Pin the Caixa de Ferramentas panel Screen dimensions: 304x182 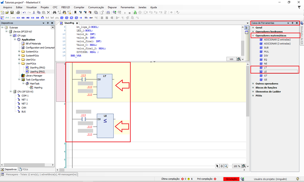[x=292, y=23]
